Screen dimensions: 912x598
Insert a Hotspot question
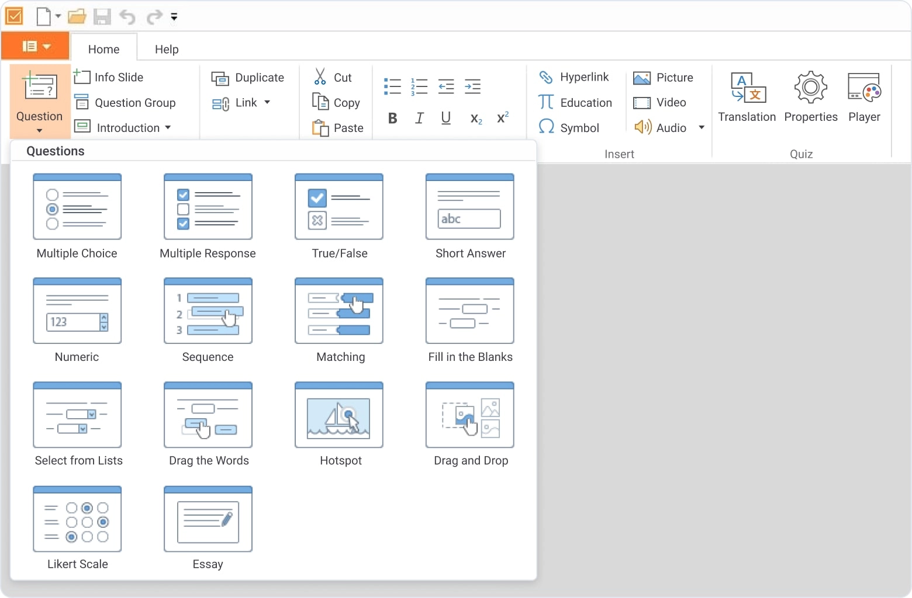click(x=339, y=416)
